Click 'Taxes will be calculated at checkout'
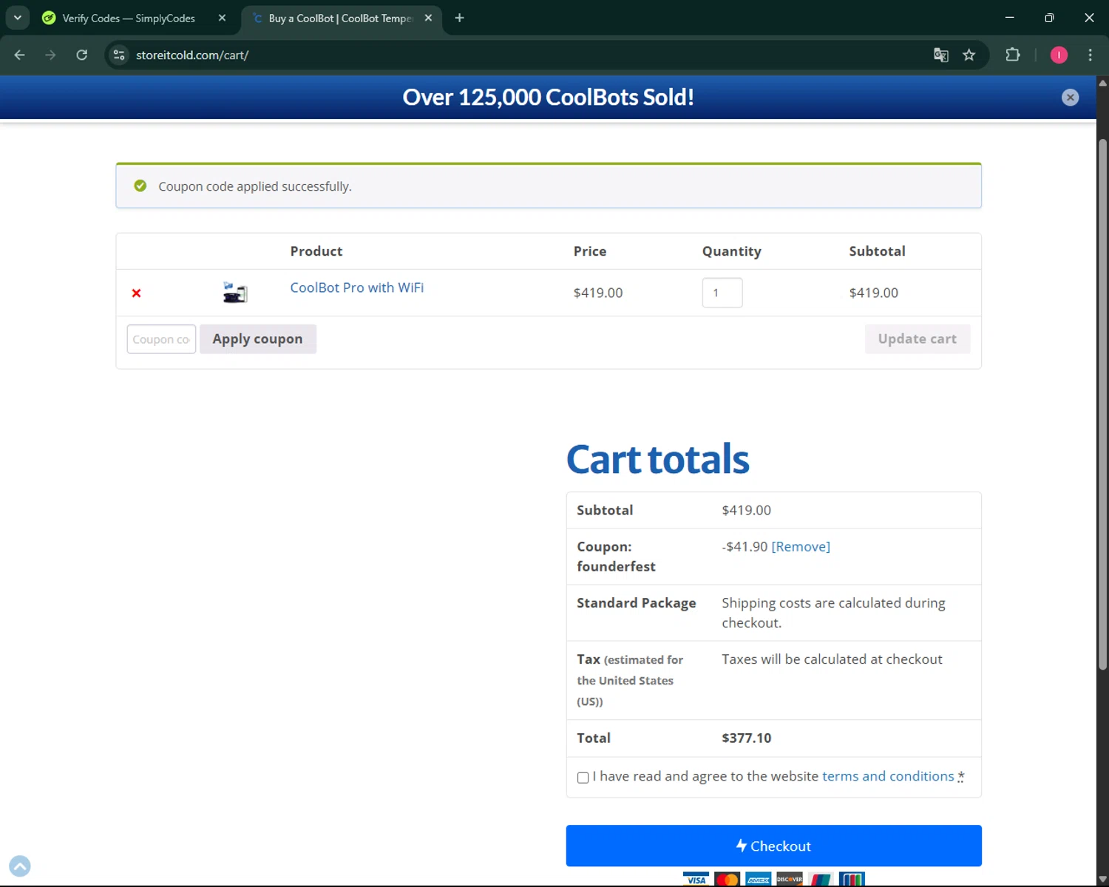This screenshot has width=1109, height=887. pos(832,659)
